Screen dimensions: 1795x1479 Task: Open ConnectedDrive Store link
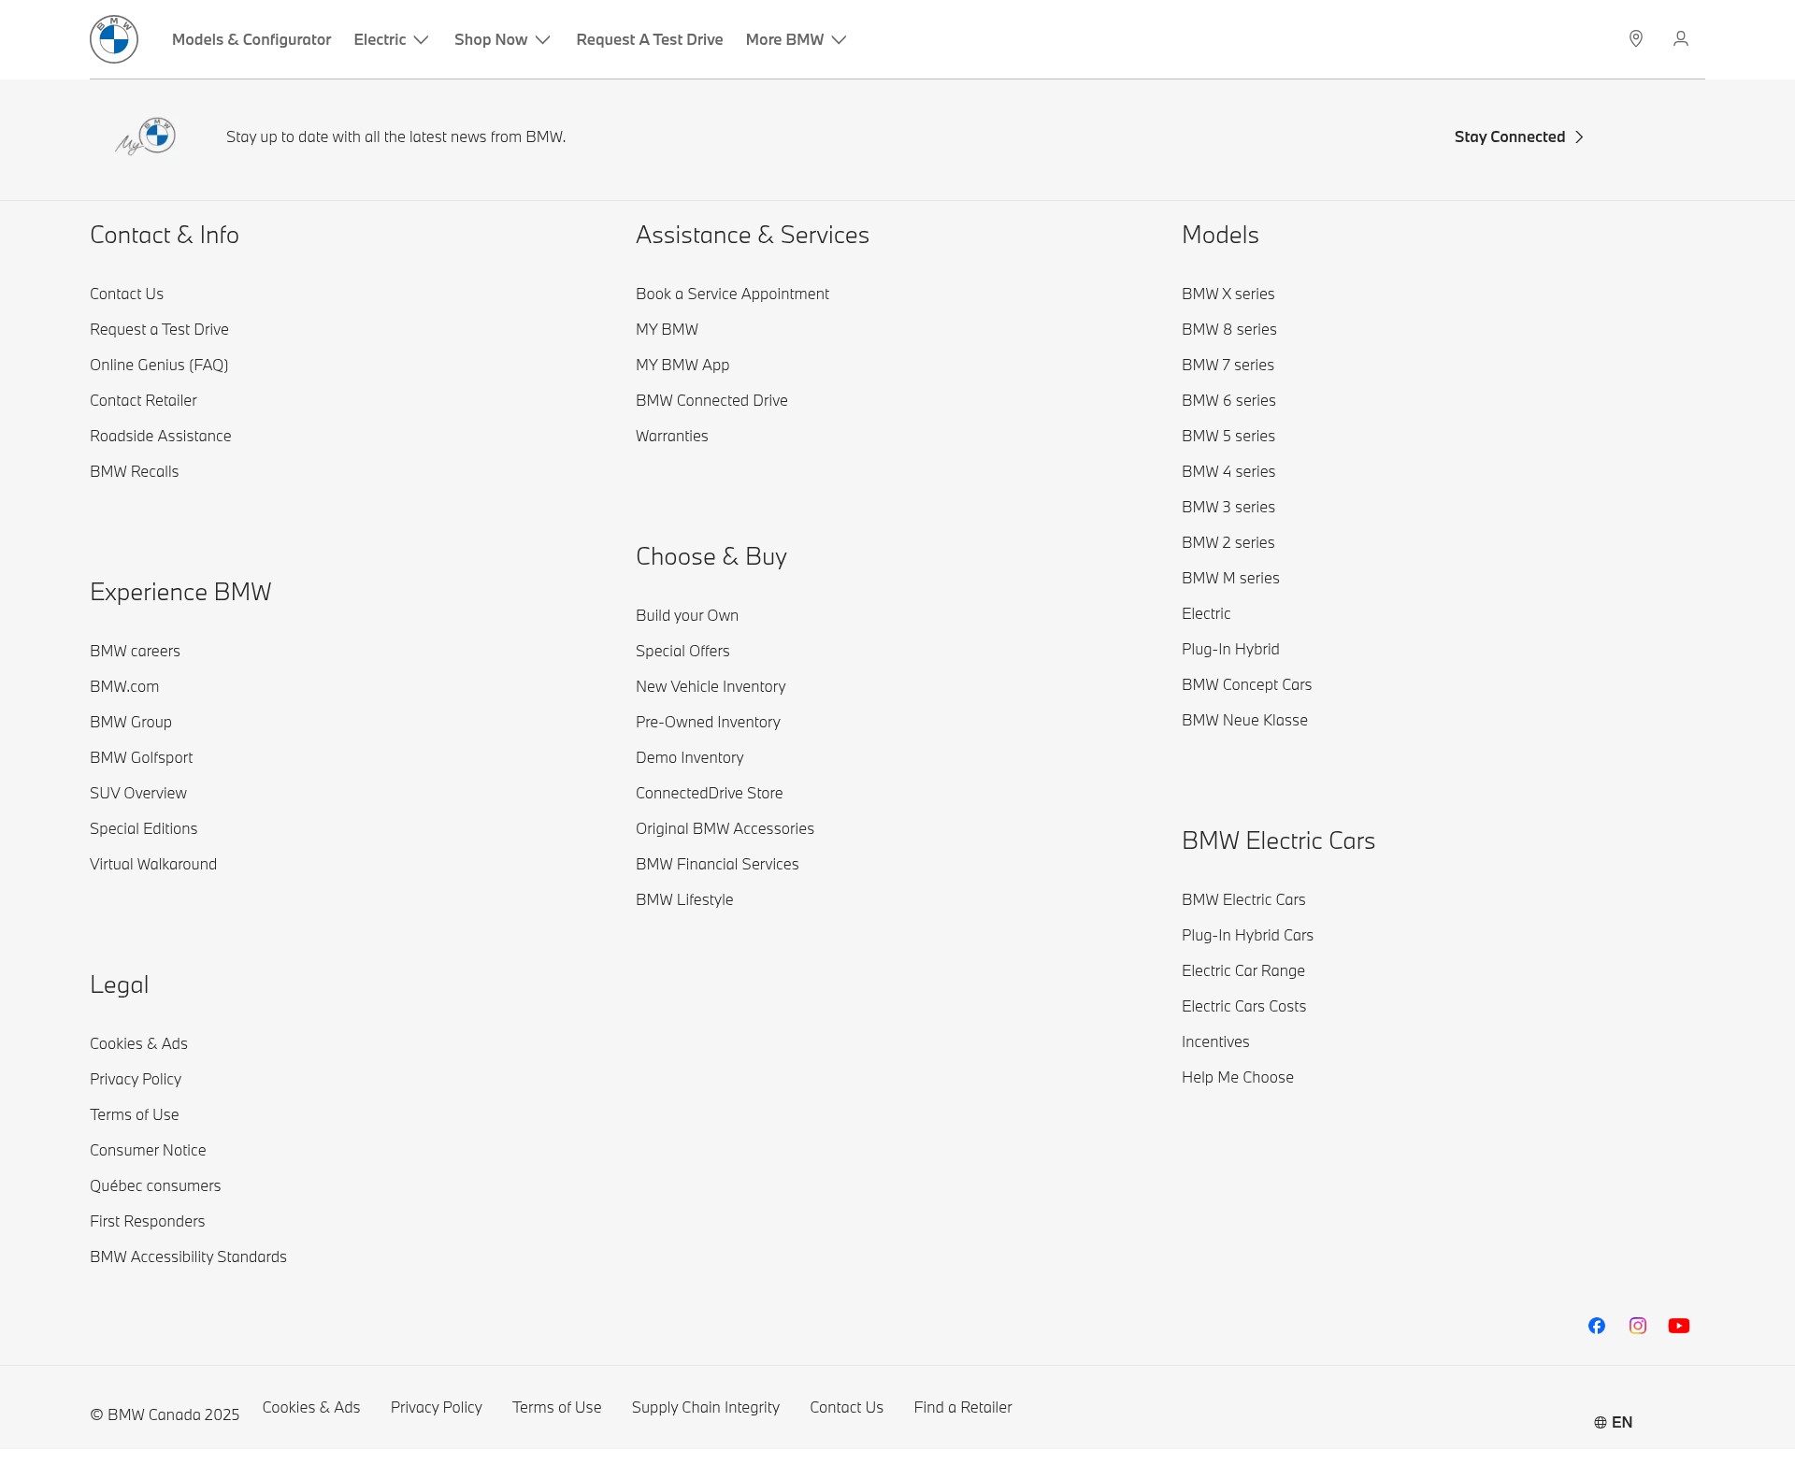(x=710, y=793)
